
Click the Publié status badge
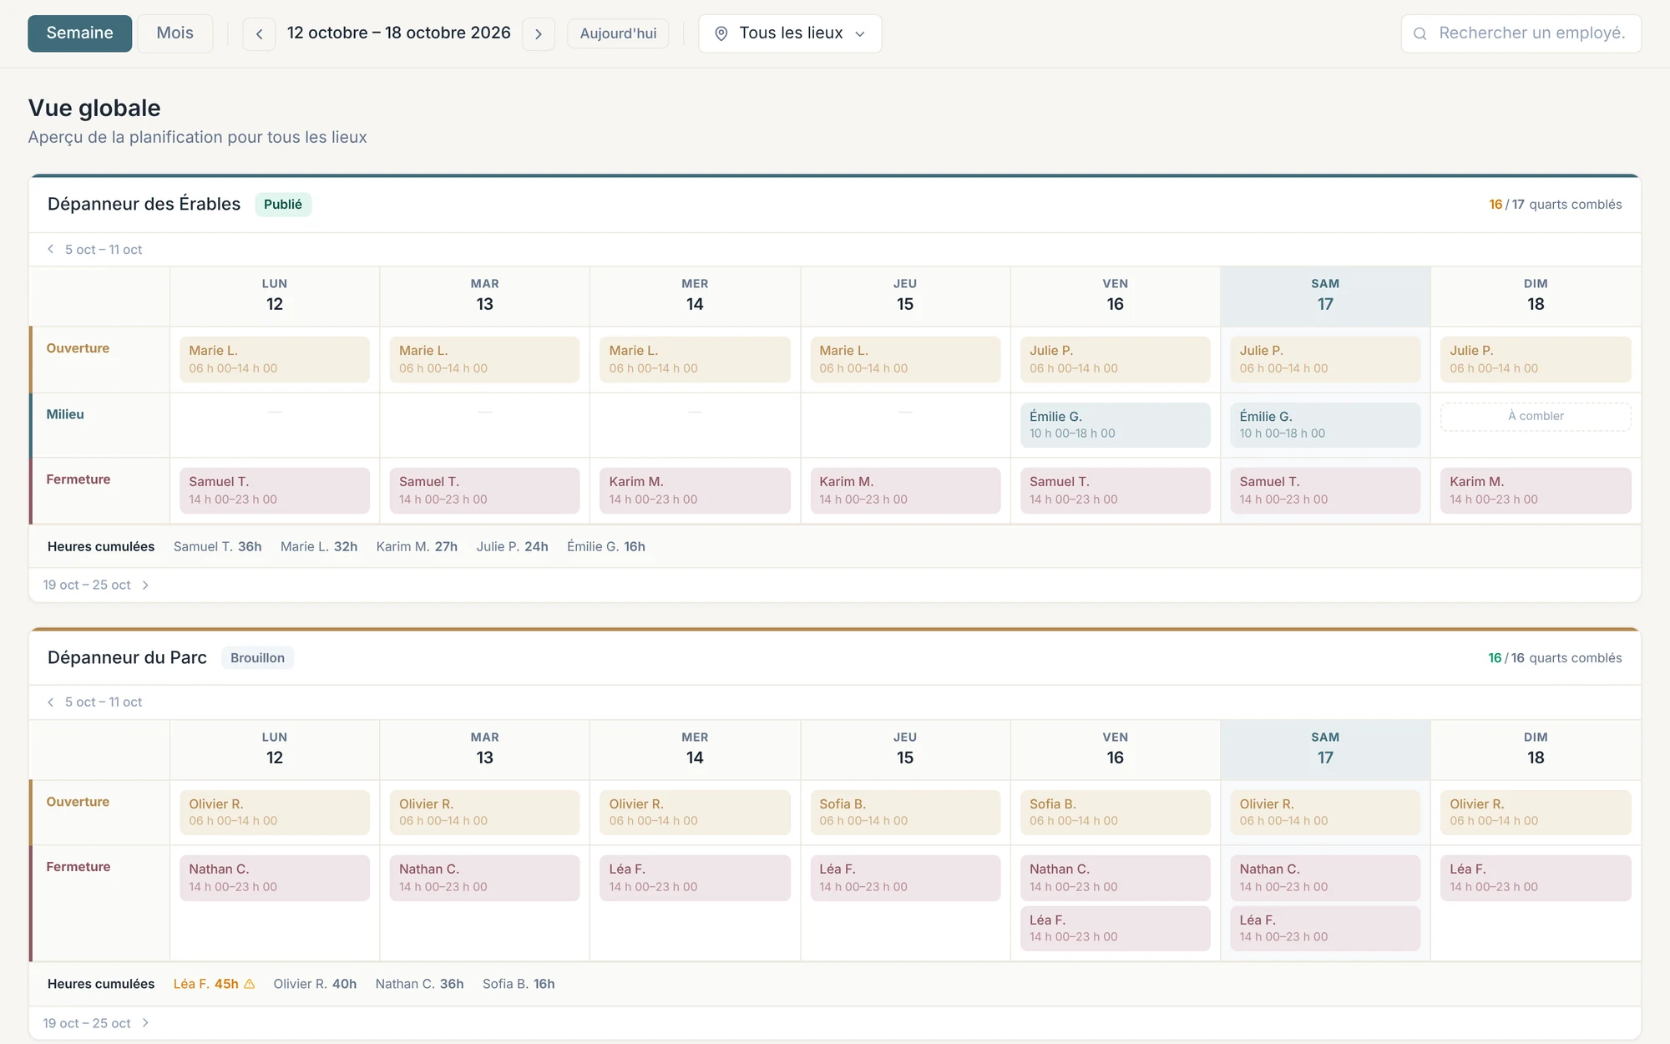(283, 205)
